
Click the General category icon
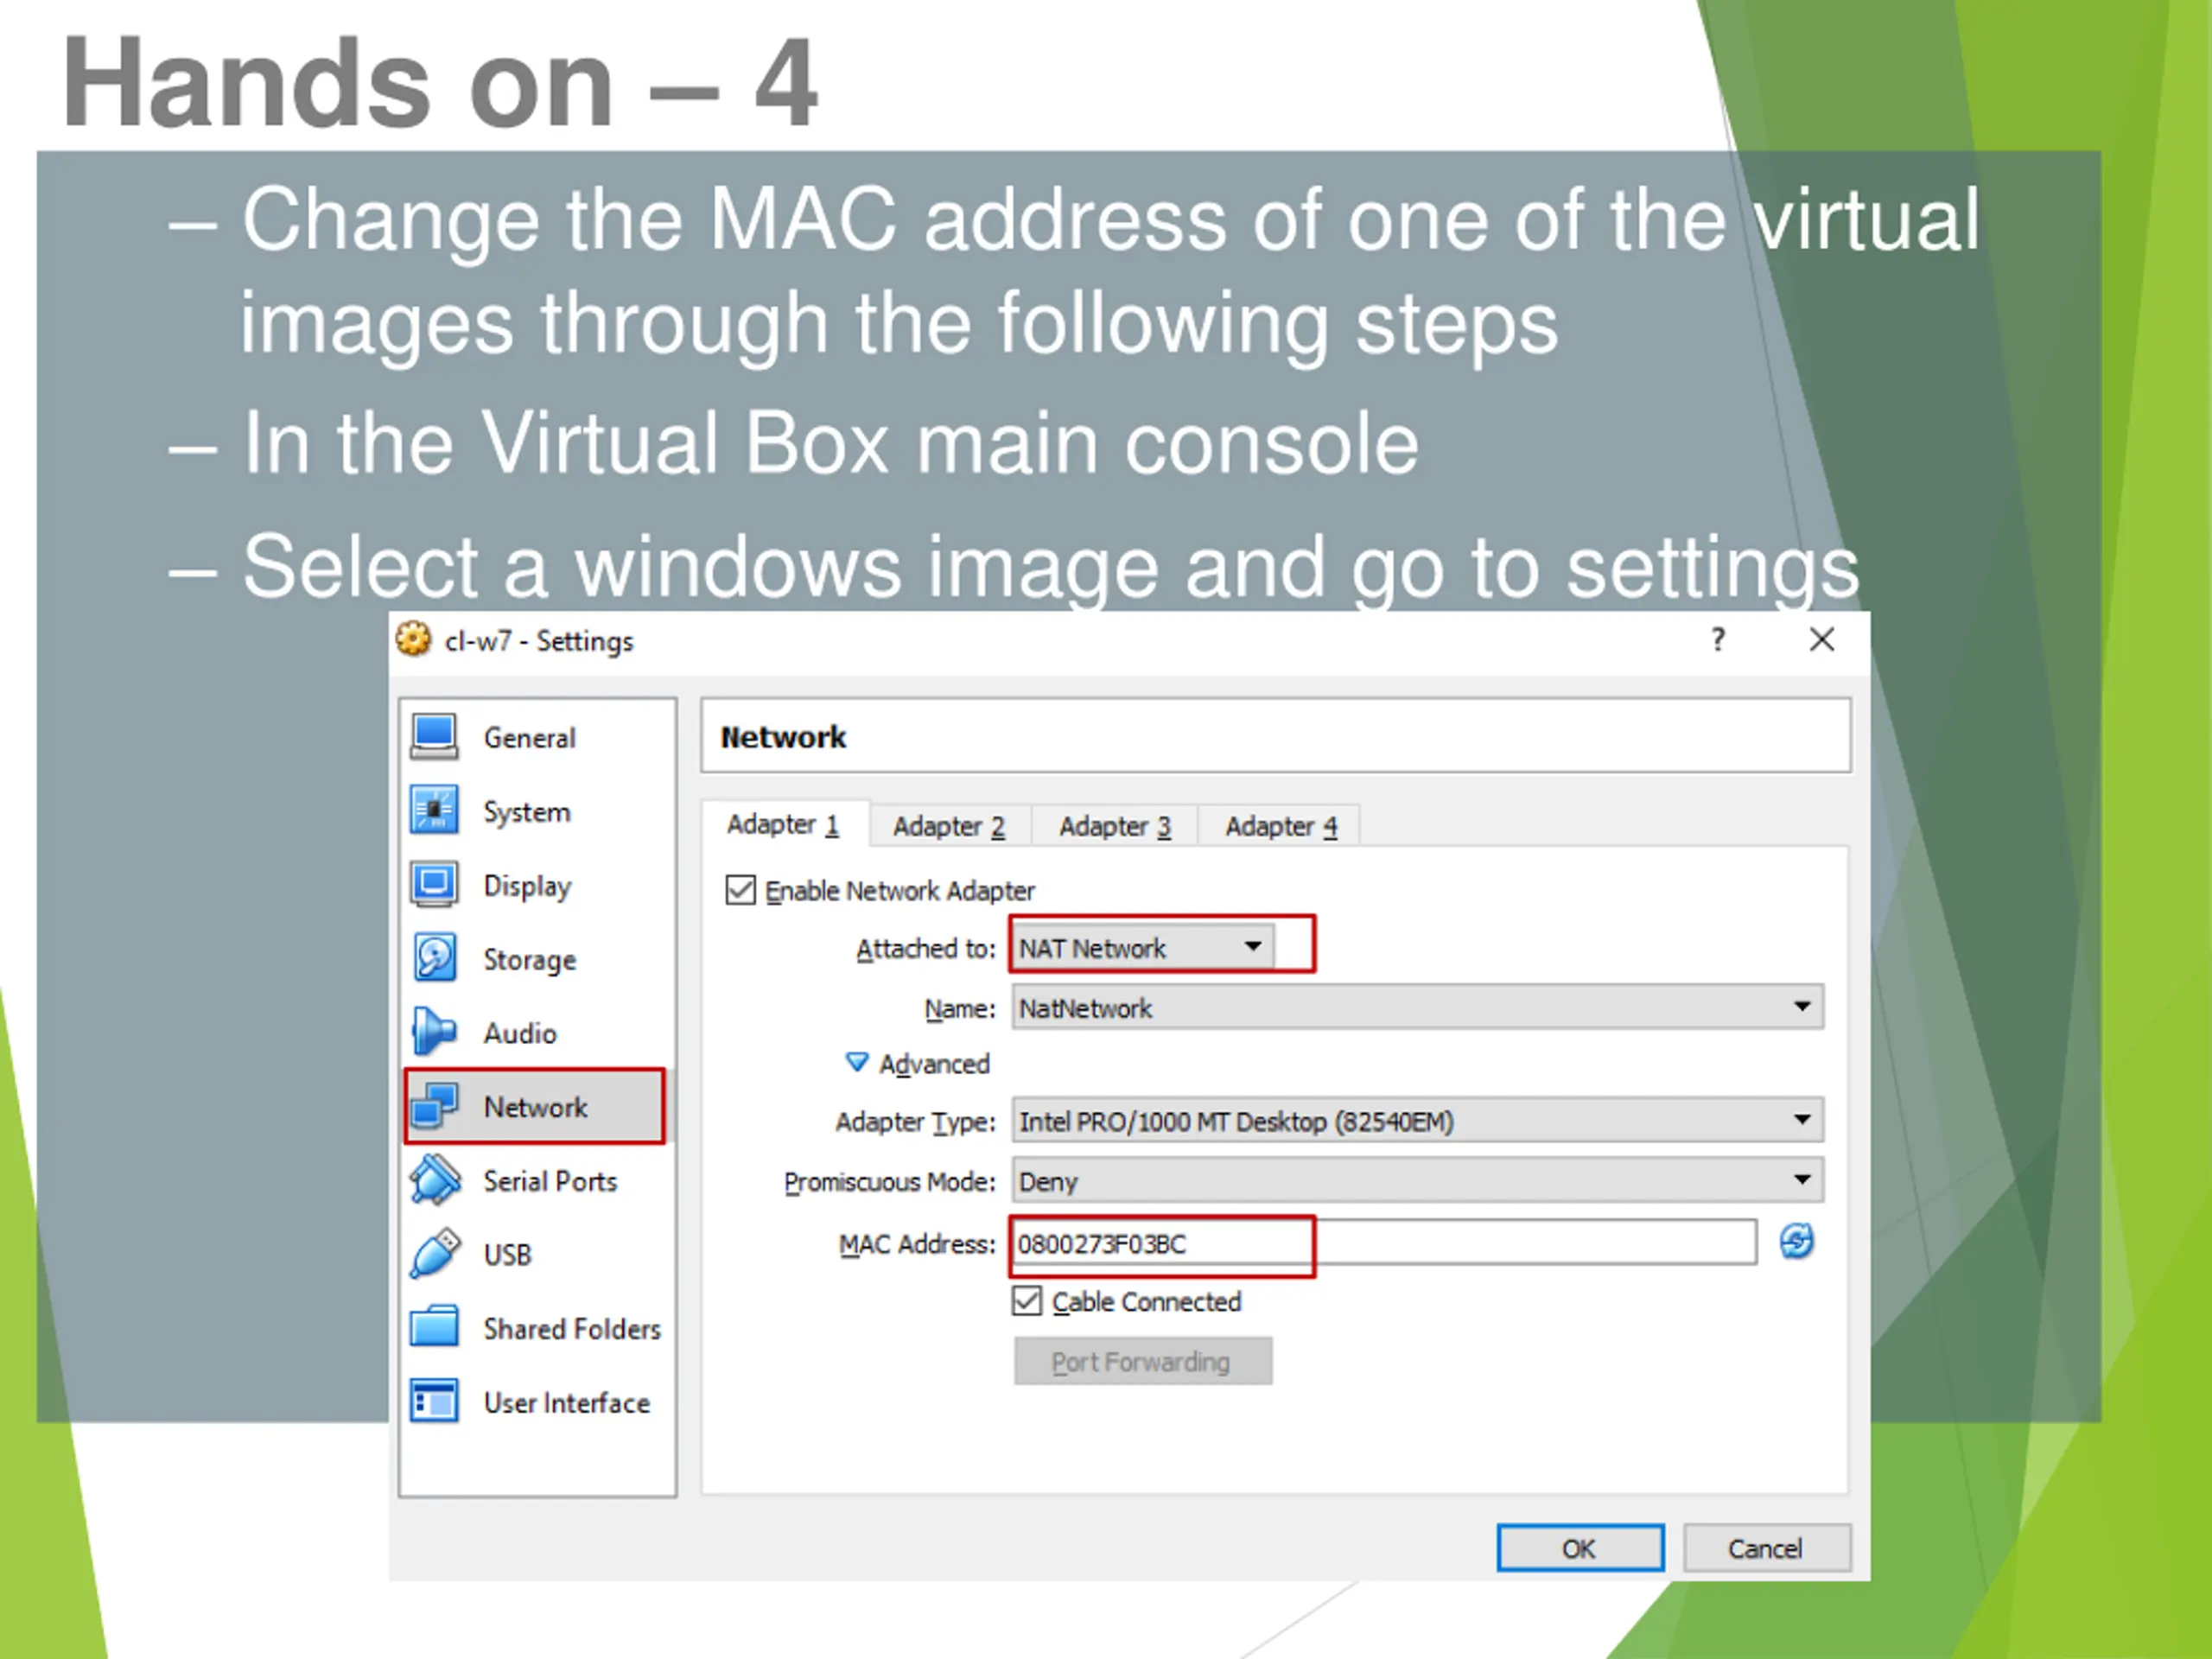[x=434, y=737]
